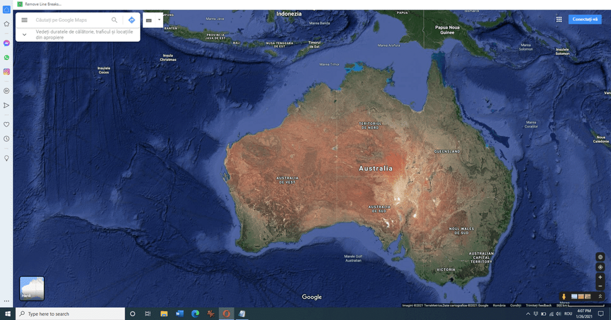Open WhatsApp in the browser sidebar
Image resolution: width=611 pixels, height=320 pixels.
point(7,57)
